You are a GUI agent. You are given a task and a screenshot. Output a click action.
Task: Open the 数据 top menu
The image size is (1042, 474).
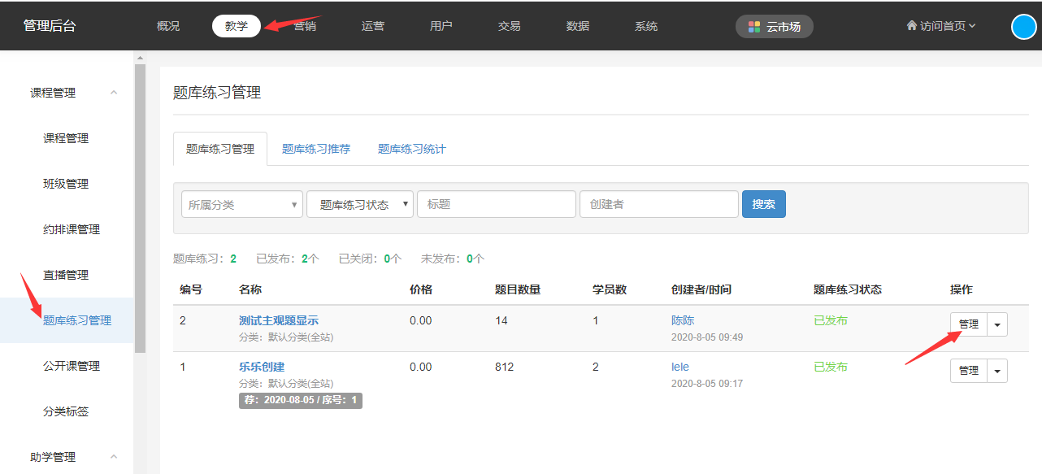tap(578, 26)
